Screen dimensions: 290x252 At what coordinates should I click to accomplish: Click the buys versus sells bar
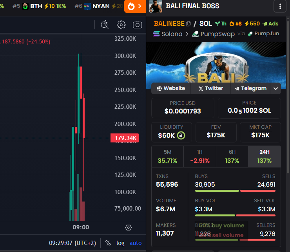(x=235, y=191)
